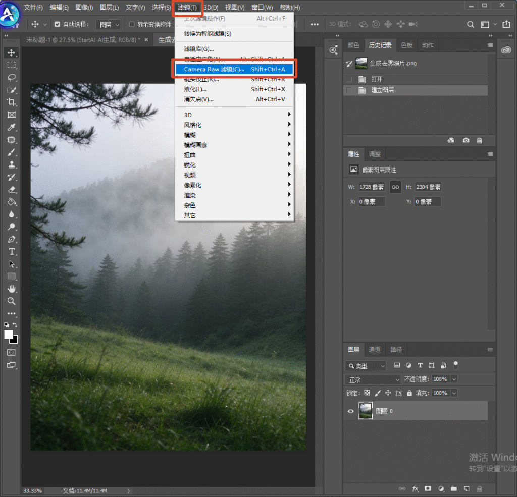Expand the 不透明度 100% dropdown arrow
Viewport: 517px width, 497px height.
click(x=454, y=379)
